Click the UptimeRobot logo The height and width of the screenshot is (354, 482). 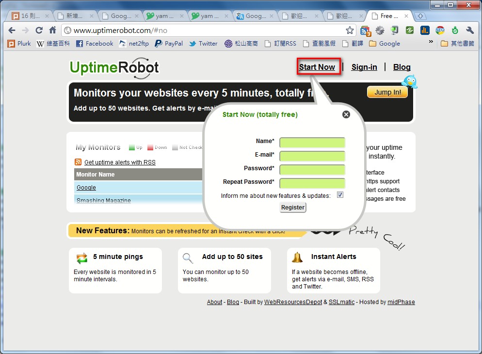114,68
